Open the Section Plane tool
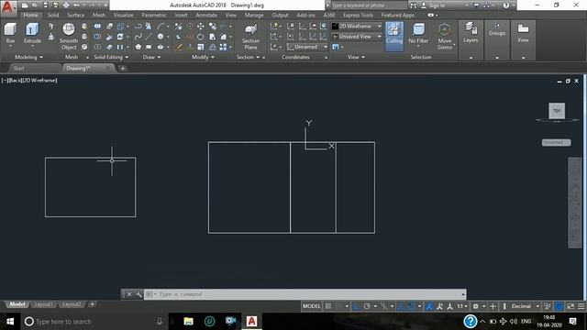The height and width of the screenshot is (330, 587). (x=250, y=37)
